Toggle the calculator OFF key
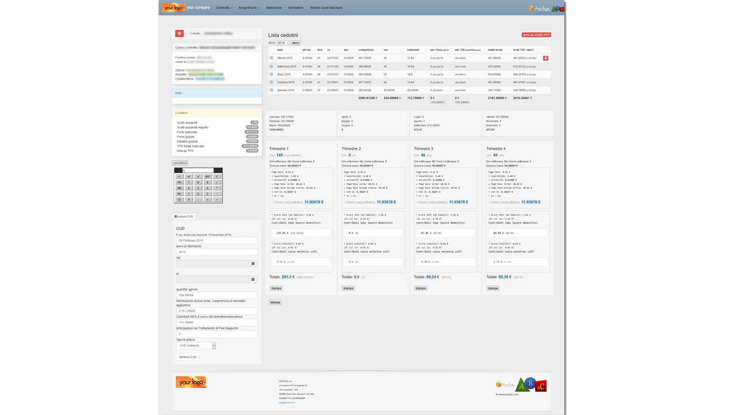The height and width of the screenshot is (415, 738). (x=208, y=176)
